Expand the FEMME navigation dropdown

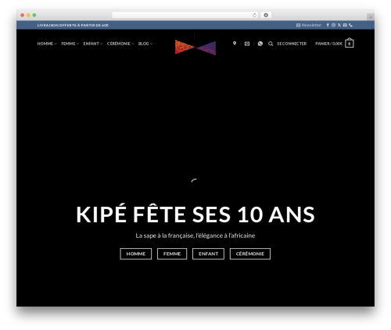(70, 44)
